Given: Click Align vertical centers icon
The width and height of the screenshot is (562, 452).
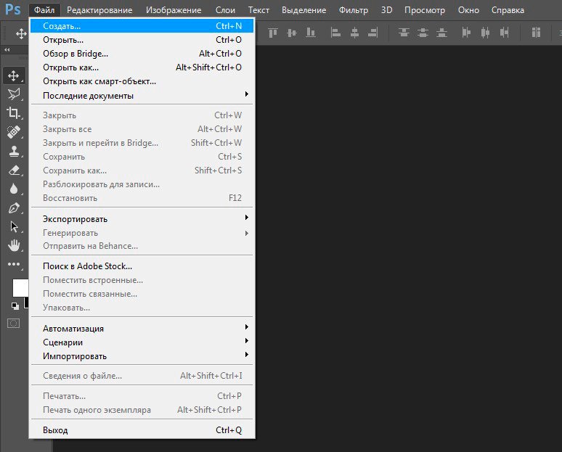Looking at the screenshot, I should 292,33.
